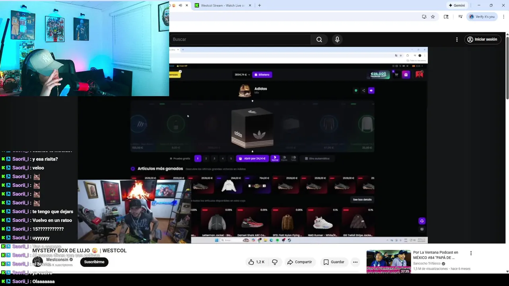Open Por La Ventana Podcast thumbnail
Screen dimensions: 509x286
click(x=389, y=262)
